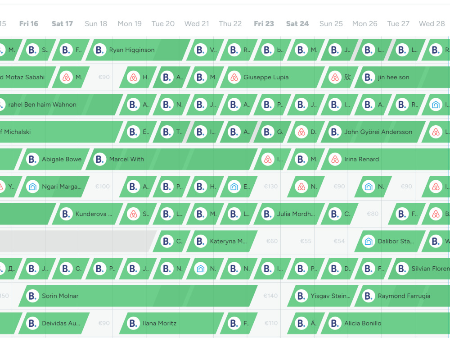Select Airbnb icon beside the 欣 reservation
Viewport: 450px width, 338px height.
(335, 78)
